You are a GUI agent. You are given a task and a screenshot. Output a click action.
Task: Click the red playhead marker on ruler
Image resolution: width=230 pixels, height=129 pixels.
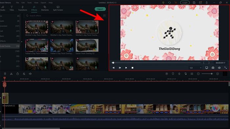[x=5, y=78]
